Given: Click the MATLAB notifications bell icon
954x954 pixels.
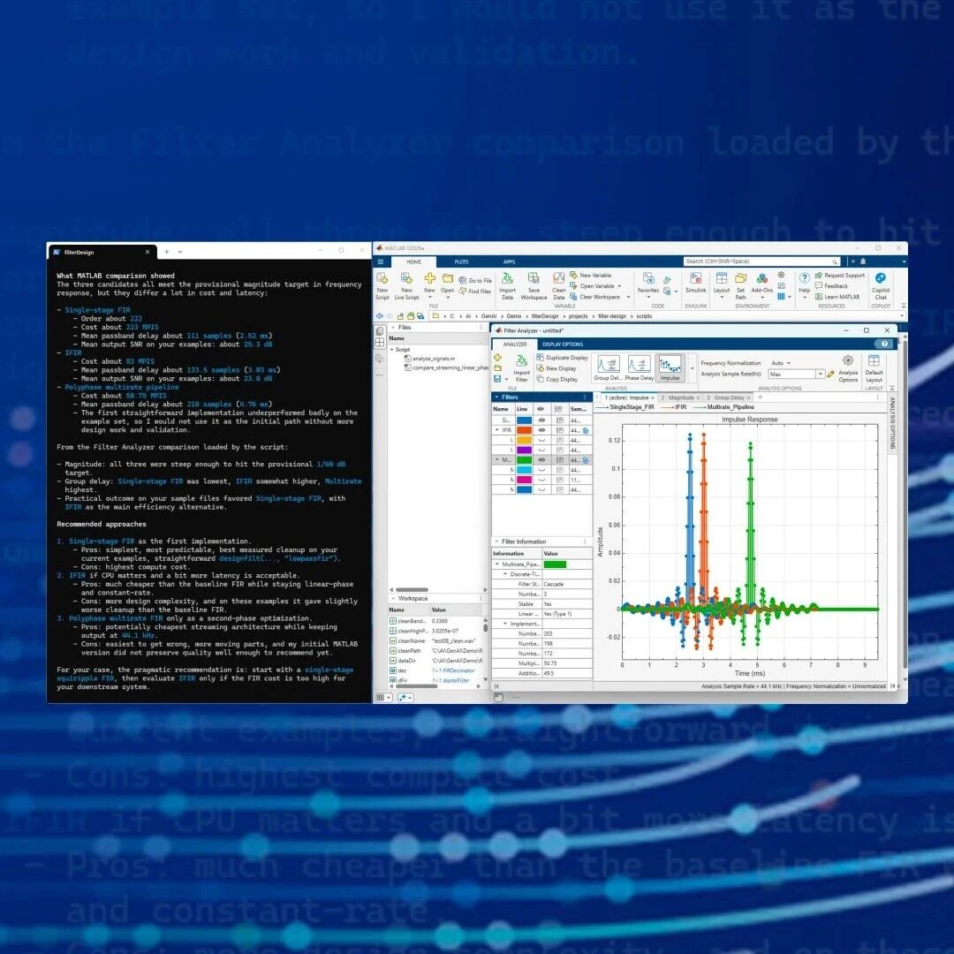Looking at the screenshot, I should pyautogui.click(x=863, y=261).
